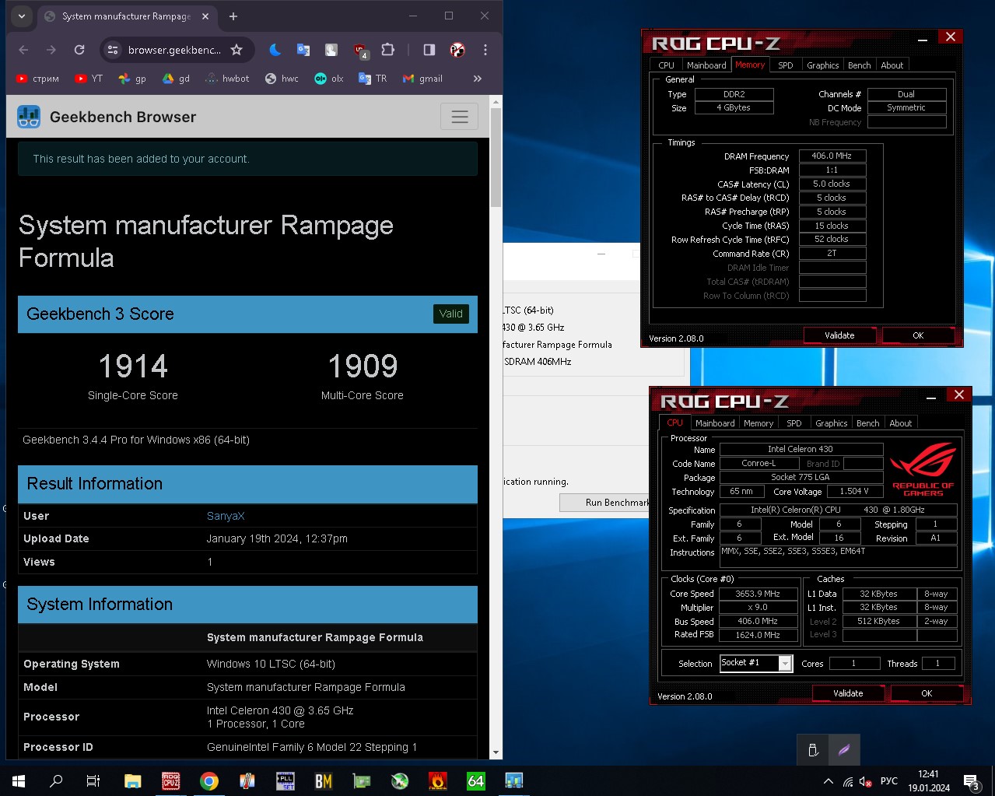Open Windows taskbar search
This screenshot has width=995, height=796.
point(56,780)
